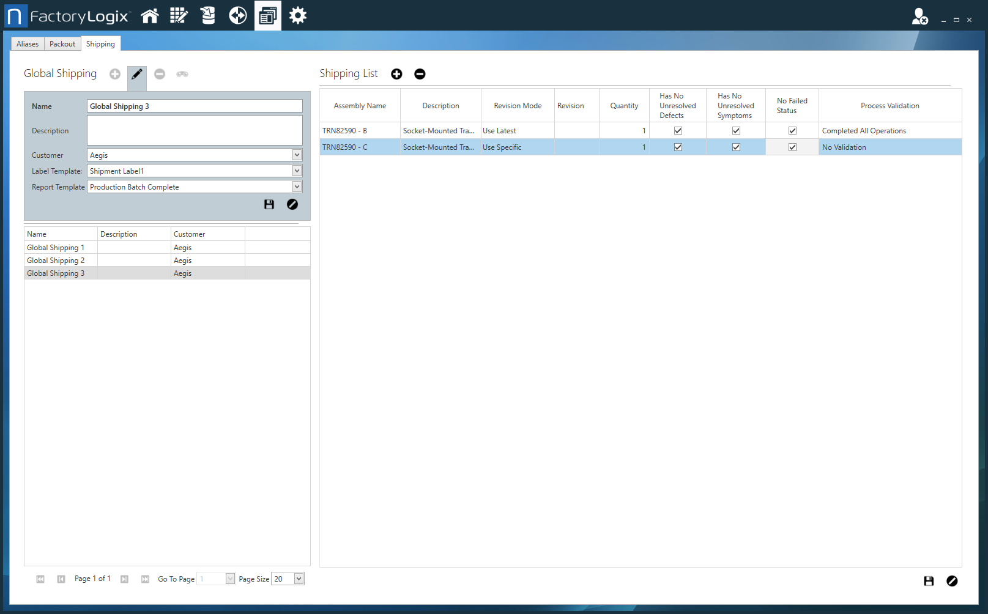Save Shipping List changes with the disk icon
This screenshot has height=614, width=988.
pyautogui.click(x=929, y=581)
